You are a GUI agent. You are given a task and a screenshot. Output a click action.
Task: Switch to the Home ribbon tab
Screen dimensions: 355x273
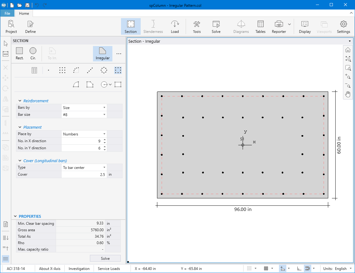24,13
